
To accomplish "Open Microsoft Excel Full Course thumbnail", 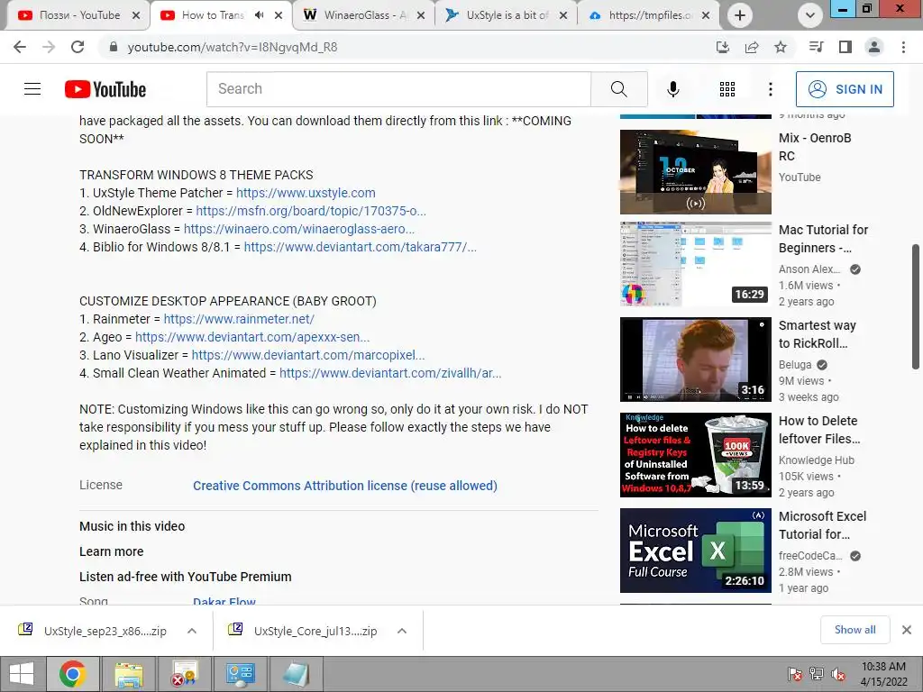I will pos(695,551).
